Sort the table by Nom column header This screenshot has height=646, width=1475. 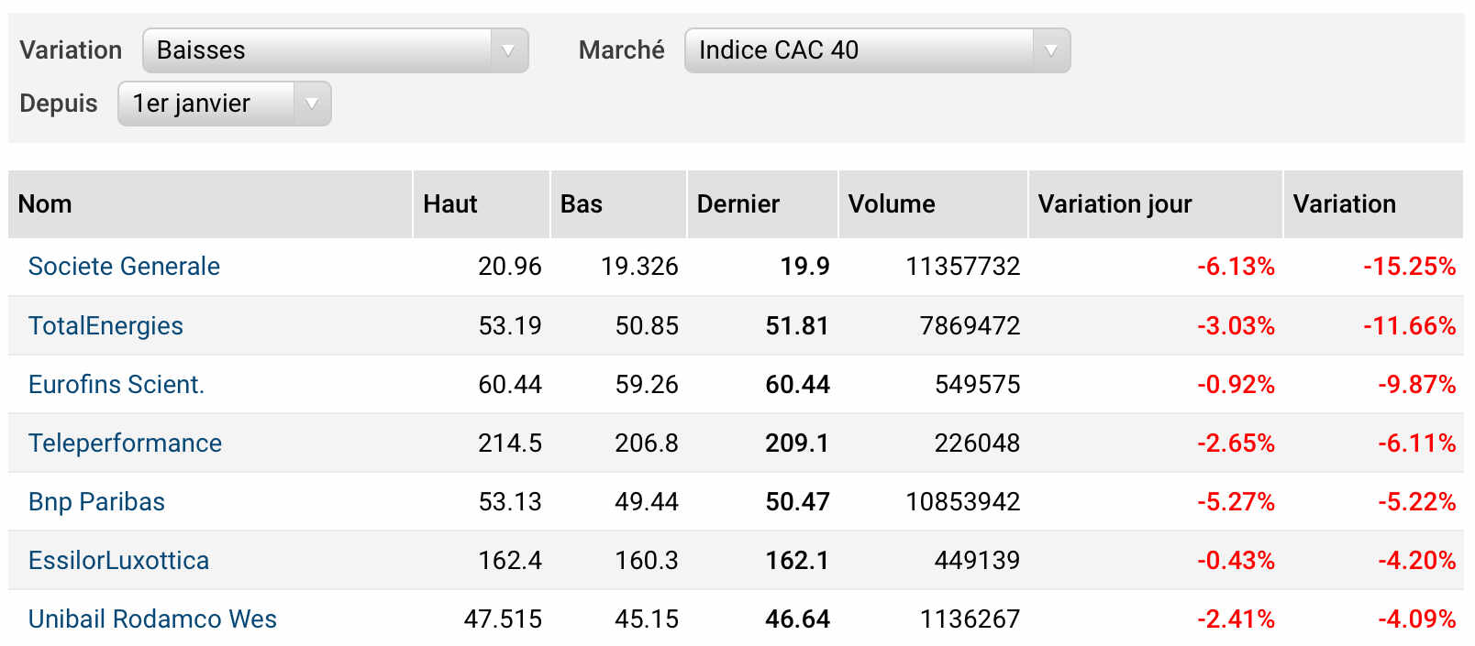[45, 204]
